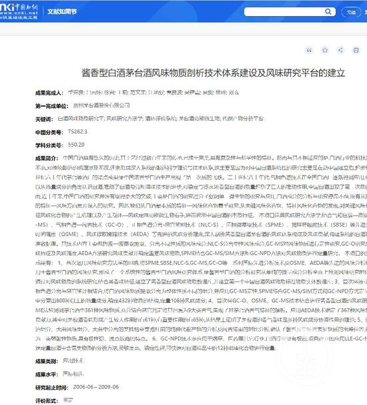Open author 季克良 link
Screen dimensions: 367x405
[77, 93]
